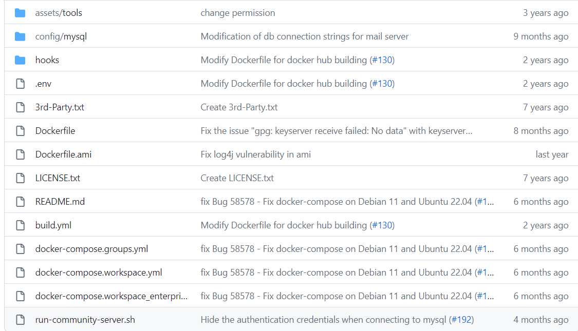Open the README.md file
The height and width of the screenshot is (331, 578).
(x=60, y=201)
